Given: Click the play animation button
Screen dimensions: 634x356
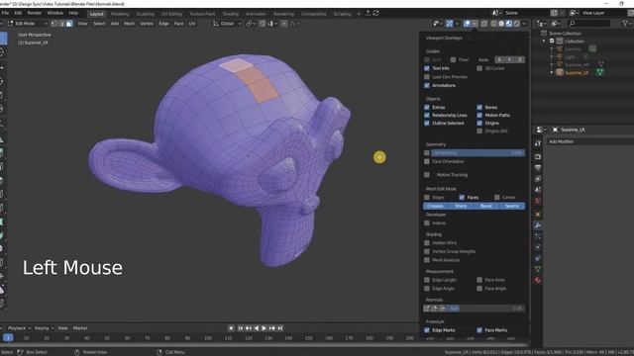Looking at the screenshot, I should [264, 328].
